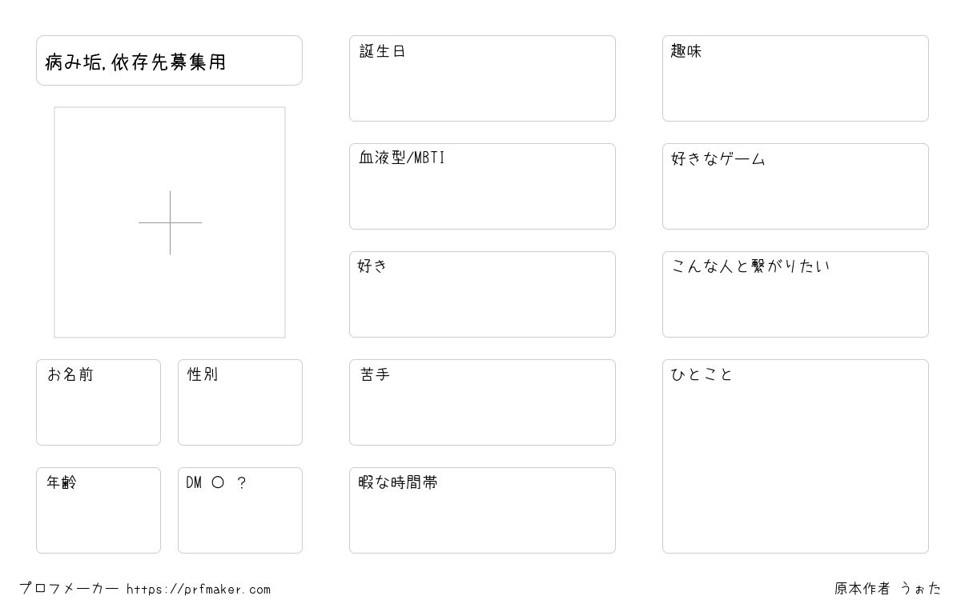961x600 pixels.
Task: Click the question mark beside DM
Action: pos(242,483)
